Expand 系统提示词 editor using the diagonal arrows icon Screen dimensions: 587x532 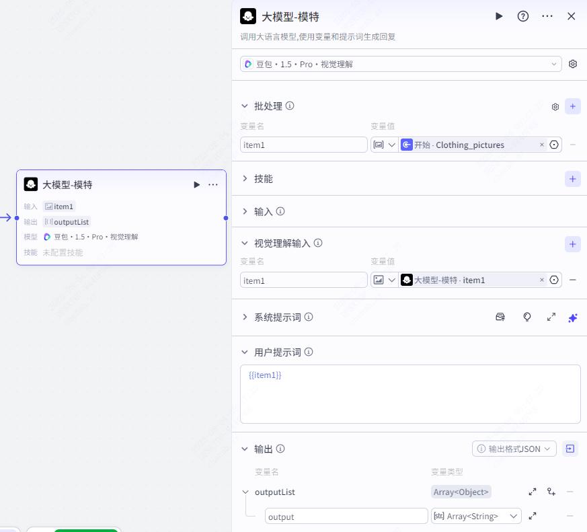pyautogui.click(x=551, y=317)
